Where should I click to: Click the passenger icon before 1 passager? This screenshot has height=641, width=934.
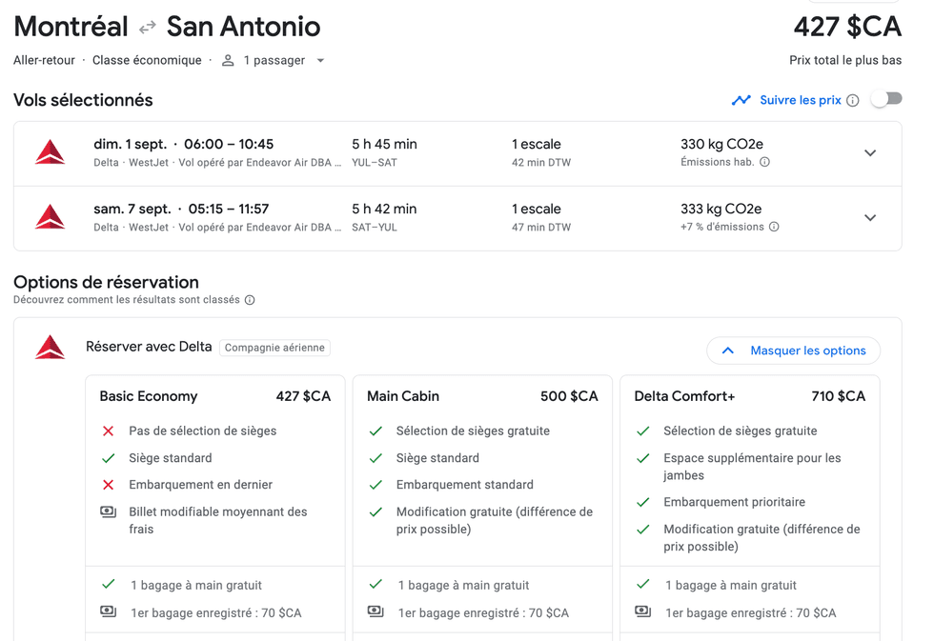[x=227, y=60]
